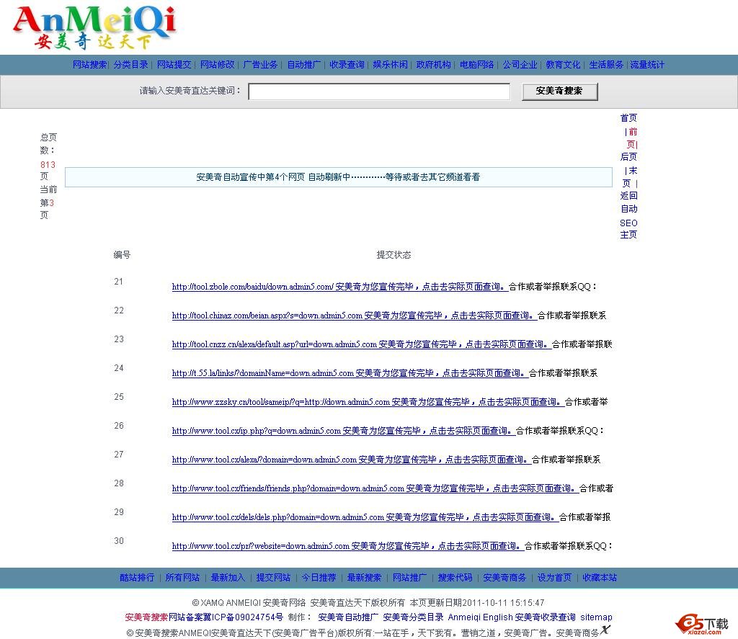Open 安美奇自动推广 footer link

348,617
